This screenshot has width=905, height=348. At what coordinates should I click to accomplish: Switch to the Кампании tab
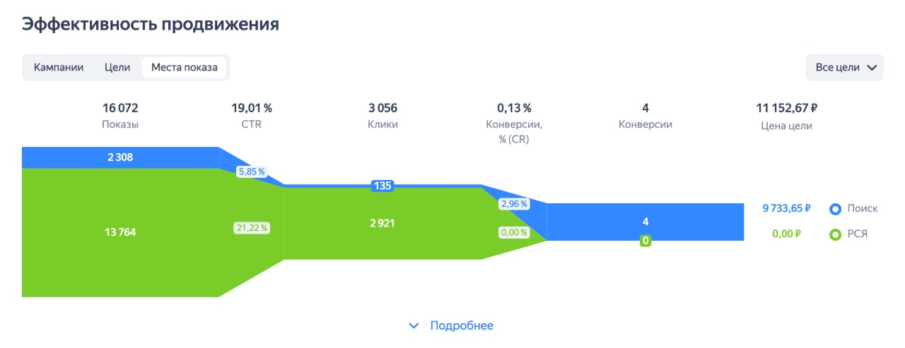[x=59, y=68]
